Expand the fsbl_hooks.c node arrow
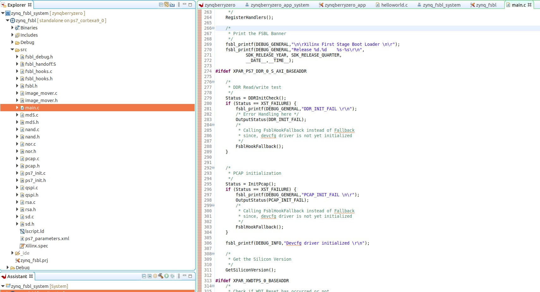 (17, 71)
